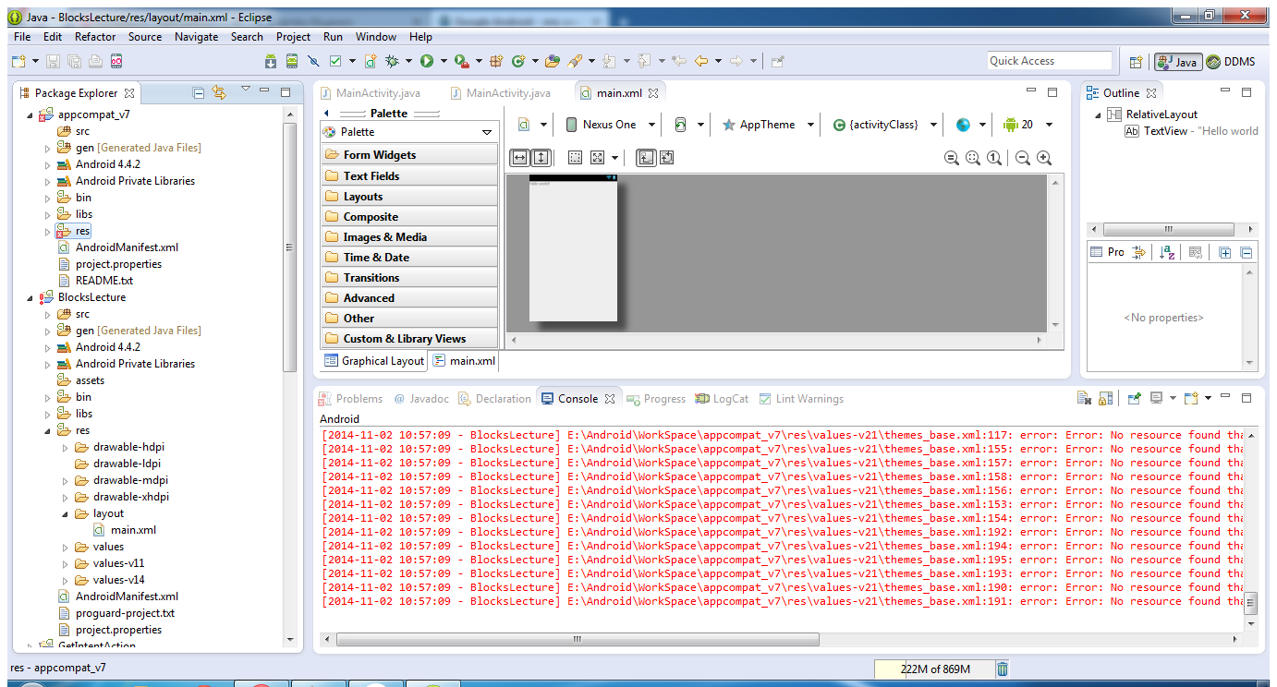Open the Form Widgets palette category

409,155
